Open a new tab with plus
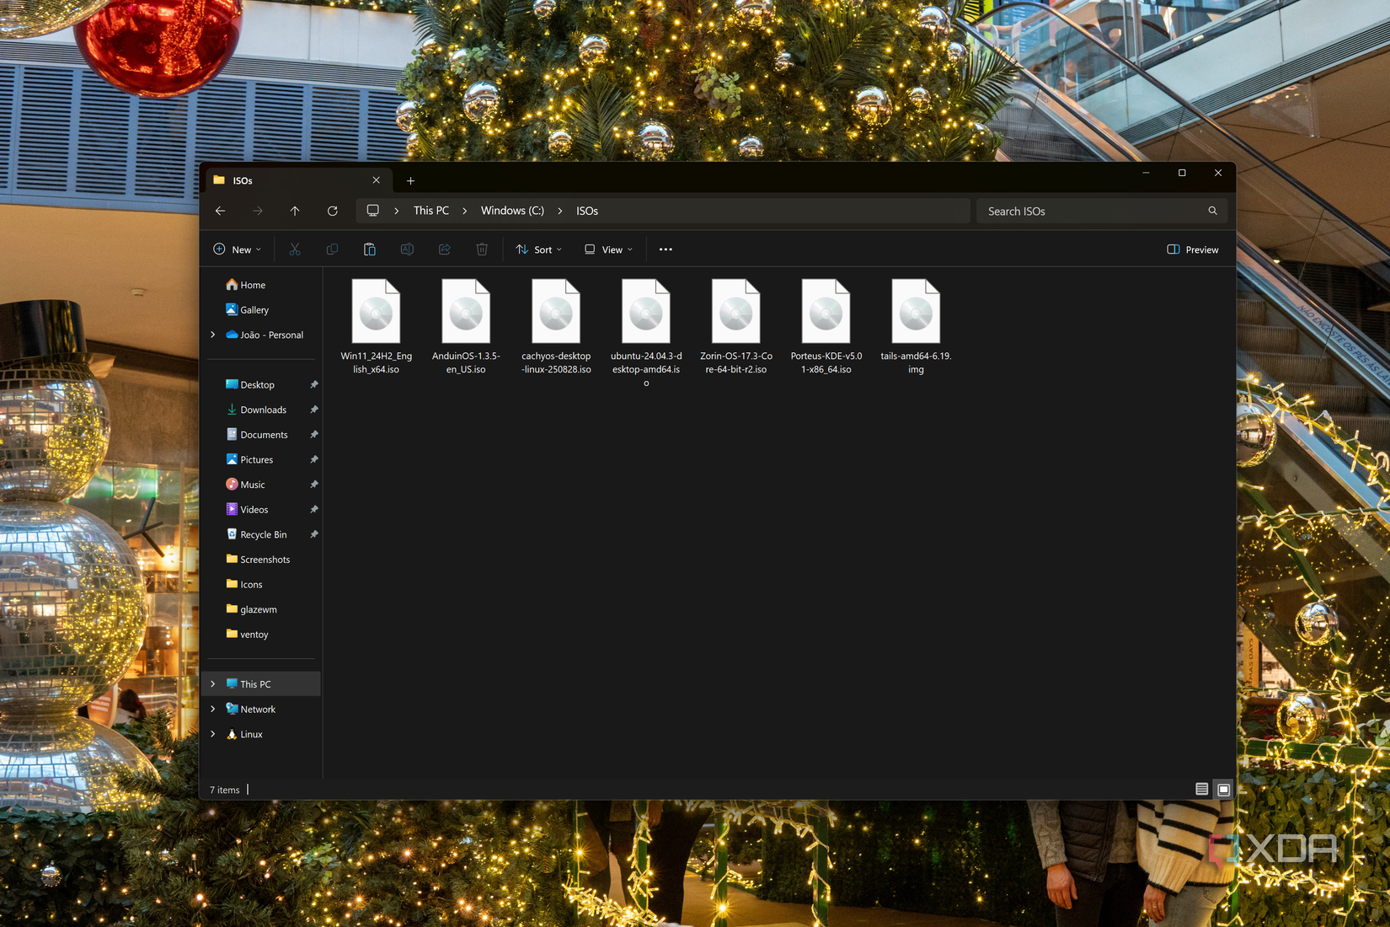This screenshot has height=927, width=1390. tap(410, 180)
